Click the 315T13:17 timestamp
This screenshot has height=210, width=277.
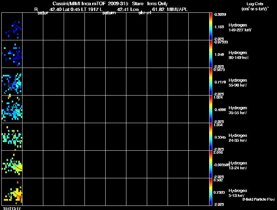point(12,208)
